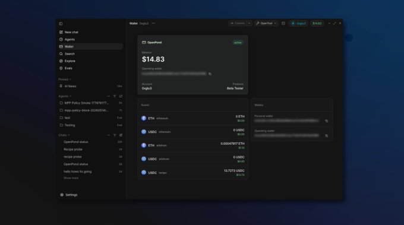Collapse the Pinned section header

click(64, 80)
